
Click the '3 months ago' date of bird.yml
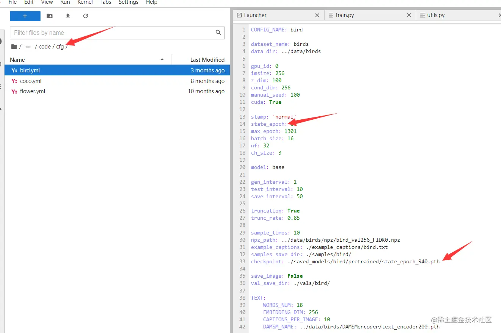(208, 70)
